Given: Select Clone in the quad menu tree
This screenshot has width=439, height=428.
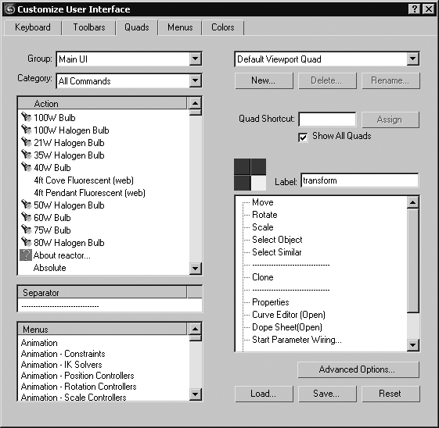Looking at the screenshot, I should coord(263,277).
